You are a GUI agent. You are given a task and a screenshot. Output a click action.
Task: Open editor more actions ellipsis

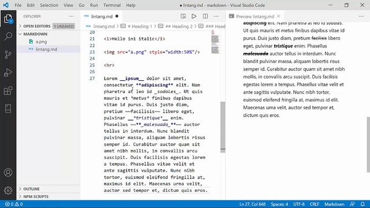click(216, 16)
